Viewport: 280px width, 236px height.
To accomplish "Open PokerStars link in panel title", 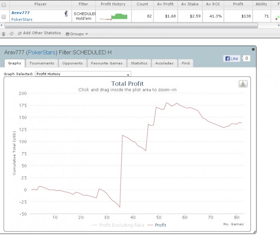I will pyautogui.click(x=42, y=52).
